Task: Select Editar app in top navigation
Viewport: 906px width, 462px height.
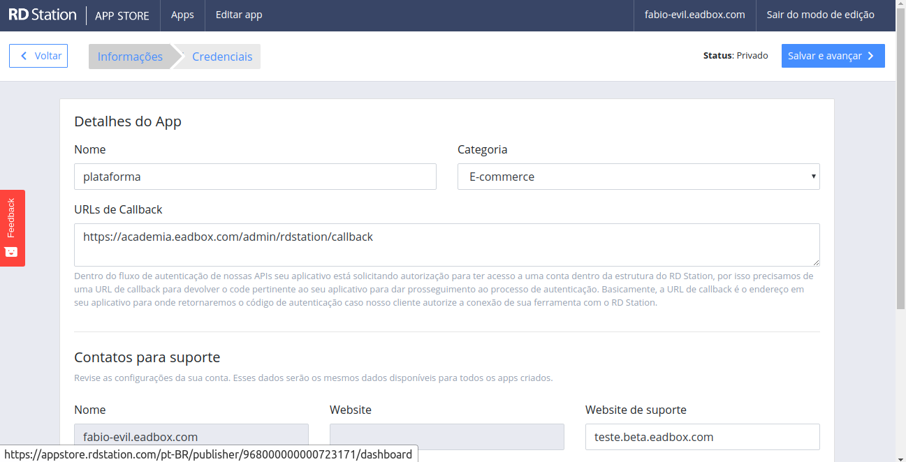Action: point(239,15)
